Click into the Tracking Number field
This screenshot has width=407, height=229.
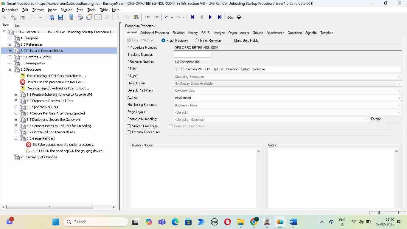(192, 55)
